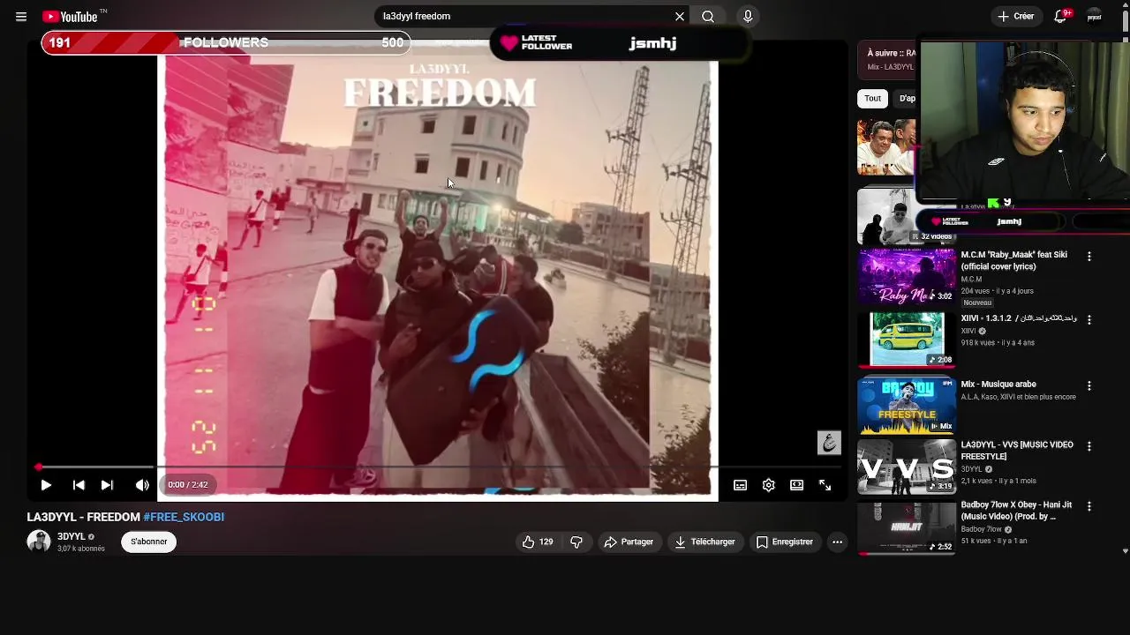Open the #FREE_SKOOBI hashtag link
This screenshot has width=1130, height=635.
[184, 517]
